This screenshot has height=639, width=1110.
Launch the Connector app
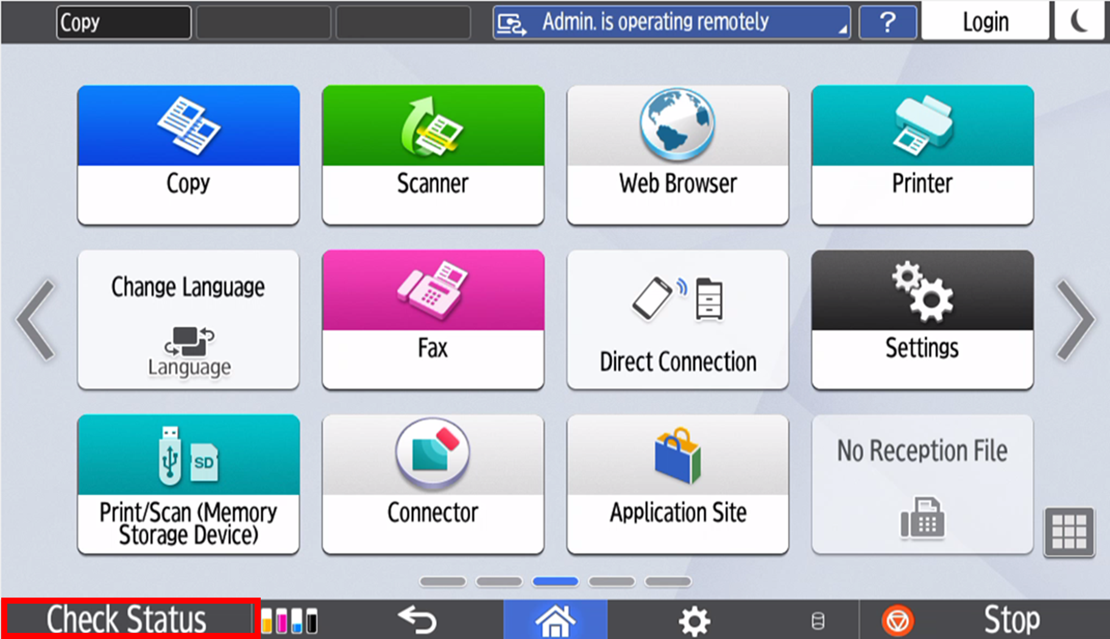(x=433, y=484)
